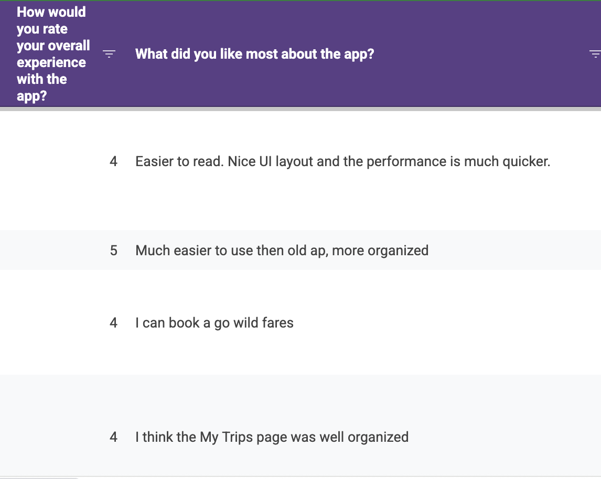Screen dimensions: 601x479
Task: Click the word 'experience' in the rating header
Action: (51, 62)
